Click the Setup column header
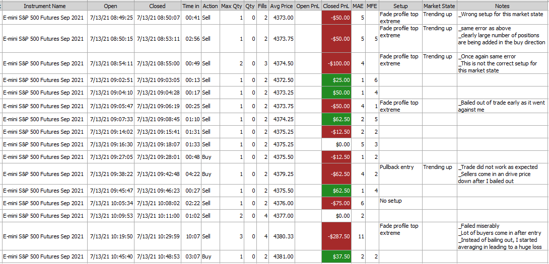Image resolution: width=549 pixels, height=264 pixels. click(x=400, y=6)
